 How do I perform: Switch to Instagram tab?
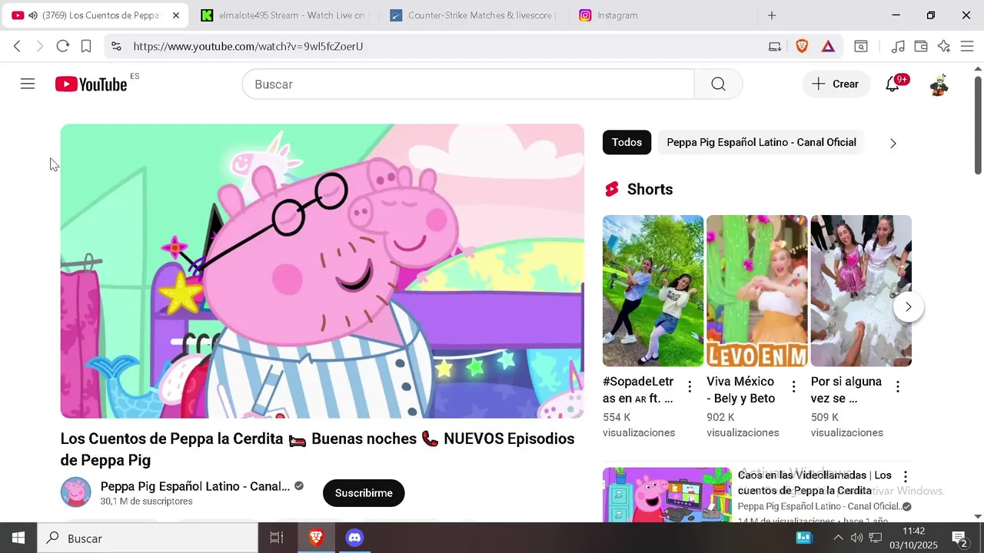tap(661, 15)
